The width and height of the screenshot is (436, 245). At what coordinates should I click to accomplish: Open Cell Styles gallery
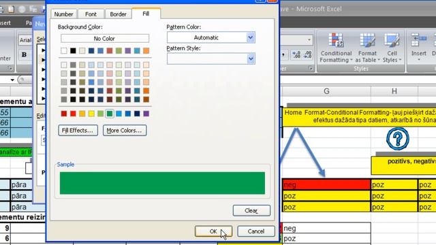pos(392,48)
